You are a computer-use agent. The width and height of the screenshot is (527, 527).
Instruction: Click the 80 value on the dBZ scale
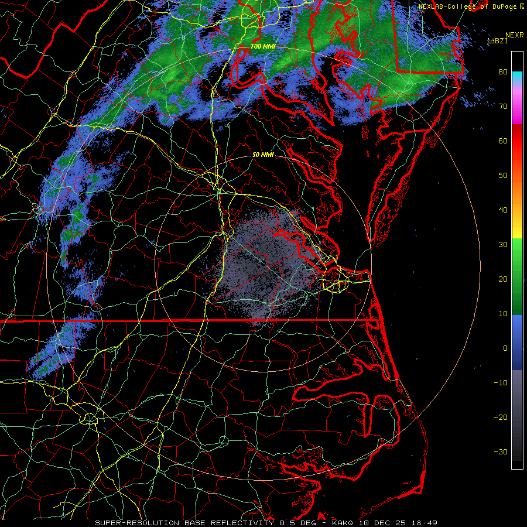(503, 72)
